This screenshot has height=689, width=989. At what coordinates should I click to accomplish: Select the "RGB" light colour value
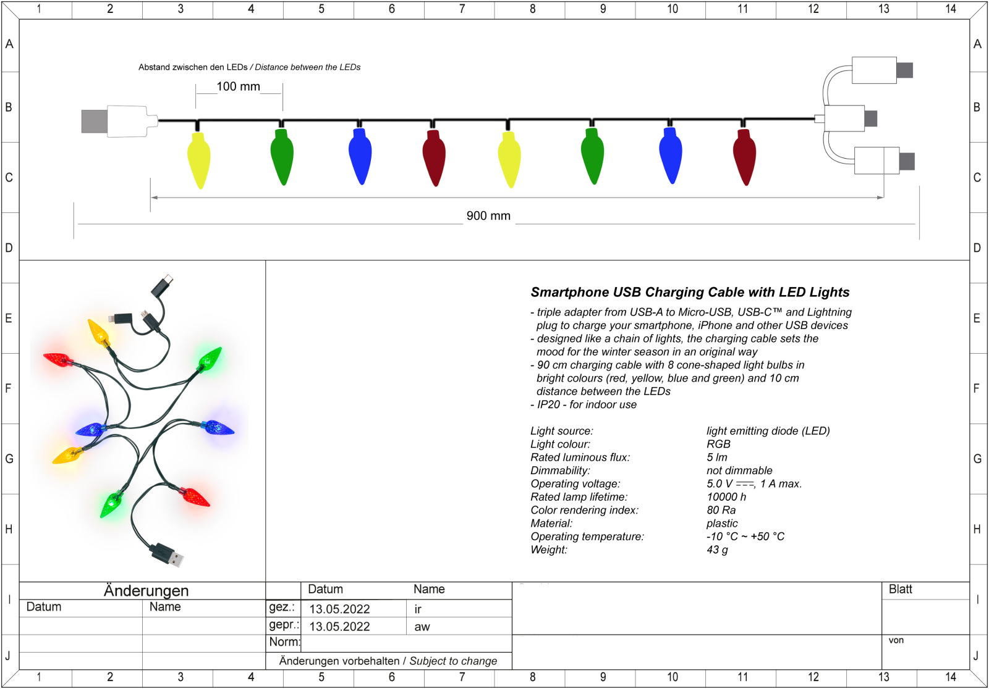718,444
